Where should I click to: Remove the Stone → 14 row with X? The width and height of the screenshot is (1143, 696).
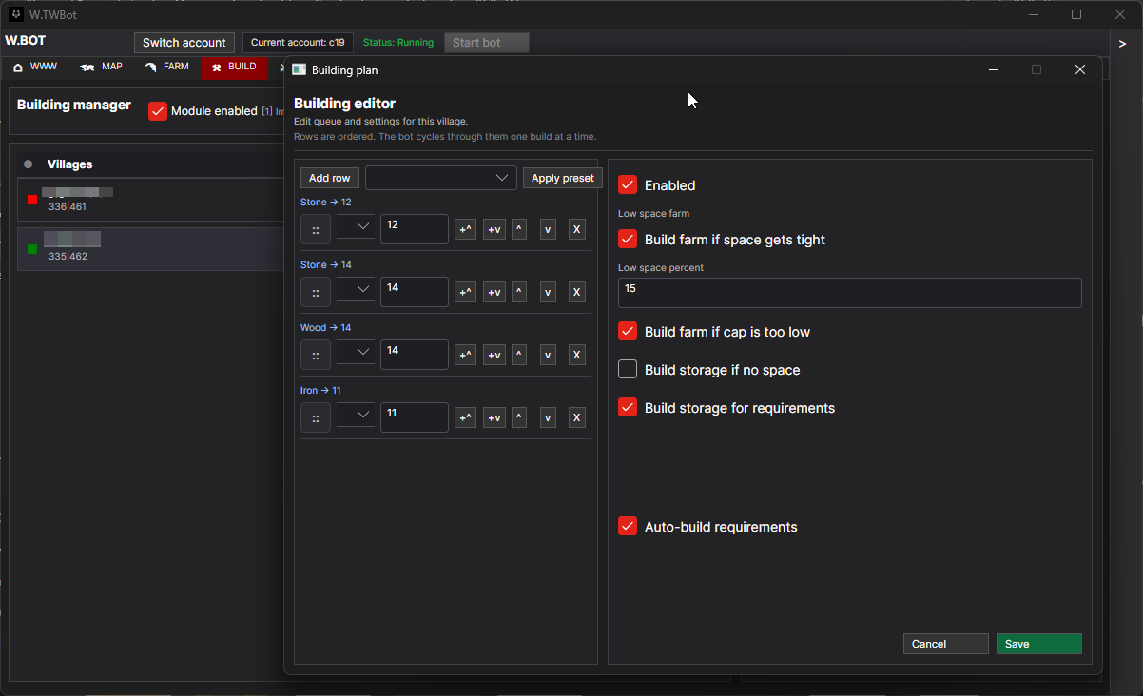[x=576, y=292]
